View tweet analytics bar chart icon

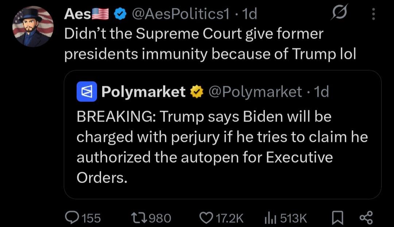[x=269, y=218]
